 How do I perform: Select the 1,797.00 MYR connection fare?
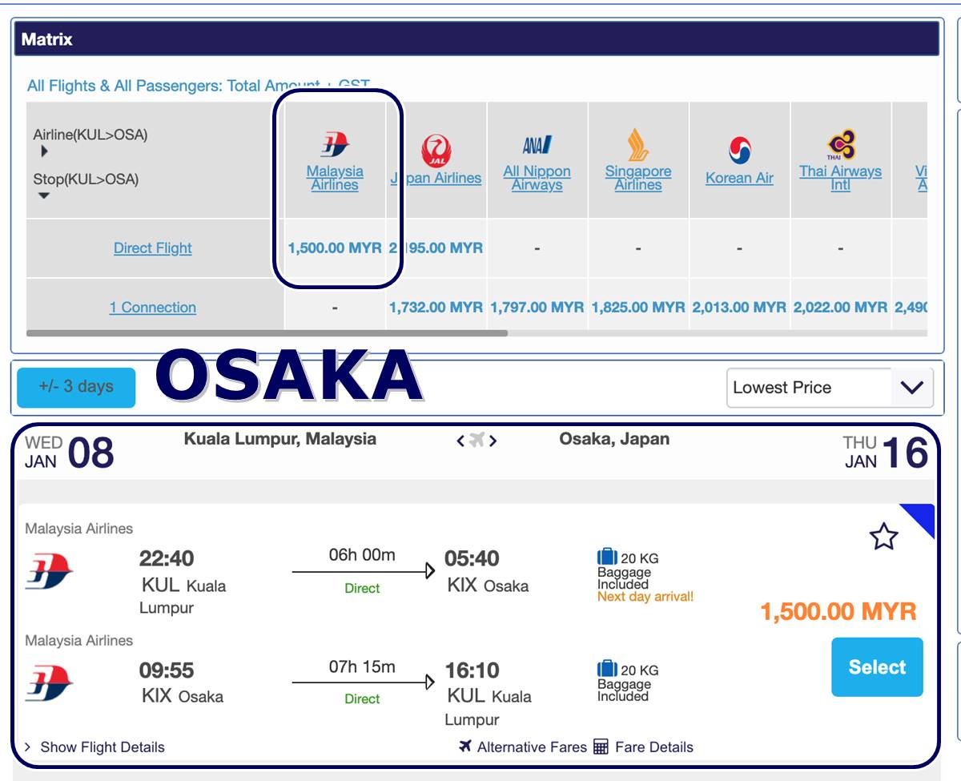pyautogui.click(x=537, y=308)
